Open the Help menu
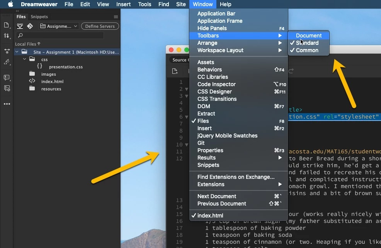The height and width of the screenshot is (248, 381). coord(226,4)
